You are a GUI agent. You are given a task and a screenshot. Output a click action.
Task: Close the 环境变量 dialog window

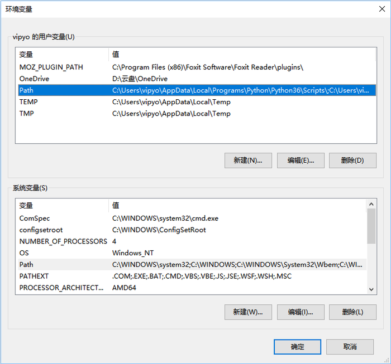(x=382, y=9)
